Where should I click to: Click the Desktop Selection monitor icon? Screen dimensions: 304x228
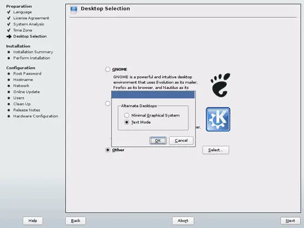(74, 10)
